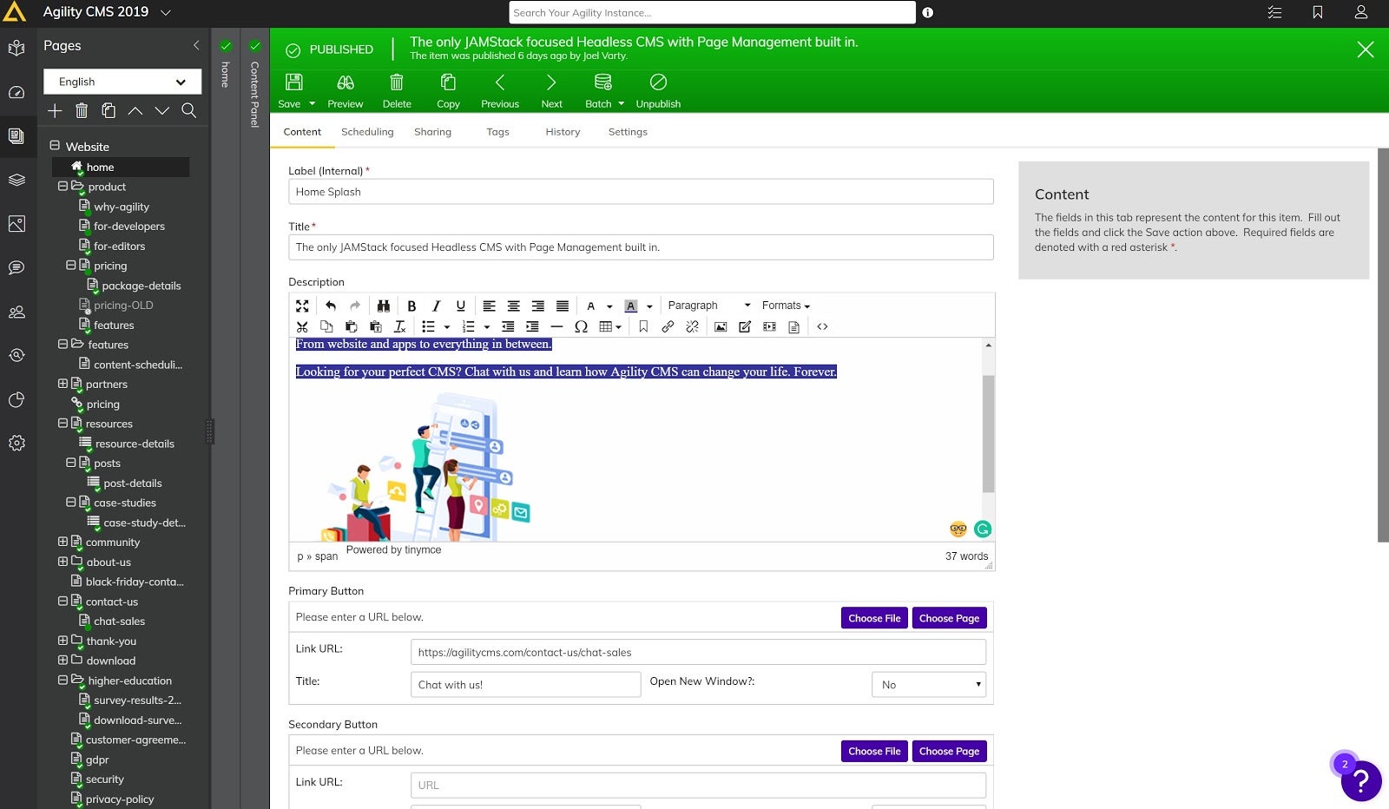Close the published item panel
Image resolution: width=1389 pixels, height=809 pixels.
coord(1366,49)
